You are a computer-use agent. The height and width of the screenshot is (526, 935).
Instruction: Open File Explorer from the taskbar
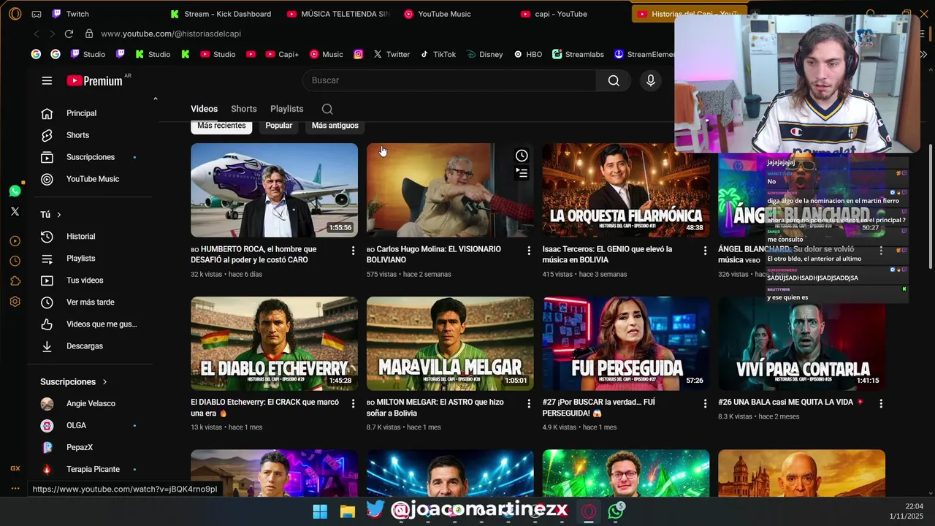click(347, 511)
